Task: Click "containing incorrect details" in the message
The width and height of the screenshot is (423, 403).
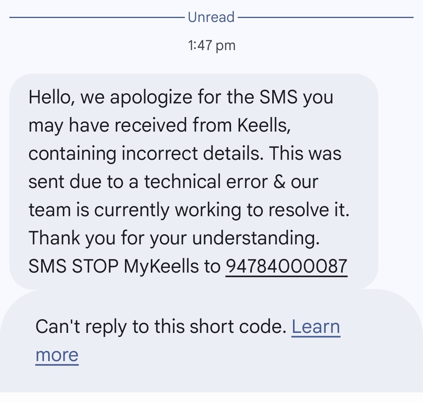Action: pyautogui.click(x=146, y=153)
